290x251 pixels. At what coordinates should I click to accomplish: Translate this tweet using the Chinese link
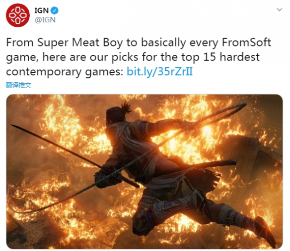18,85
